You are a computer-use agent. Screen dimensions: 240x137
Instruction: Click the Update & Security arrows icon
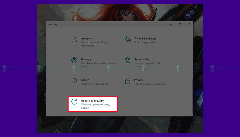[x=74, y=102]
